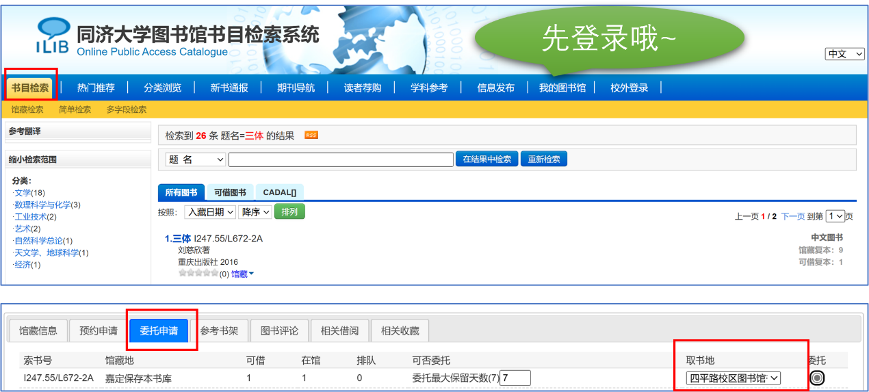Click the 嘉定保存本书库 location cell
This screenshot has height=392, width=869.
138,378
